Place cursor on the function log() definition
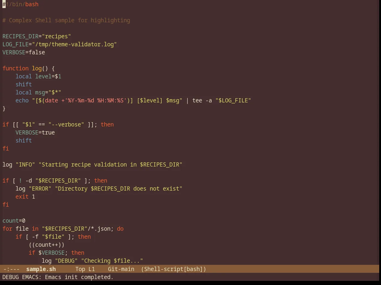Screen dimensions: 381x285 tap(29, 68)
